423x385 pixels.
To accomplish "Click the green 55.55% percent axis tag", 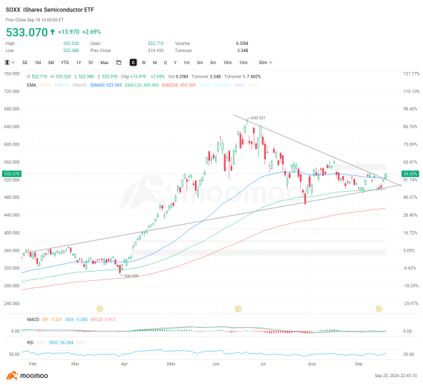I will click(410, 174).
